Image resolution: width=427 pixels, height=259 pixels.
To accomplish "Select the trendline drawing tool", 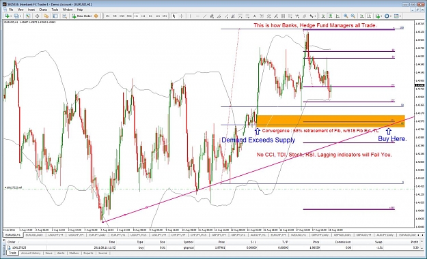I will [x=205, y=16].
